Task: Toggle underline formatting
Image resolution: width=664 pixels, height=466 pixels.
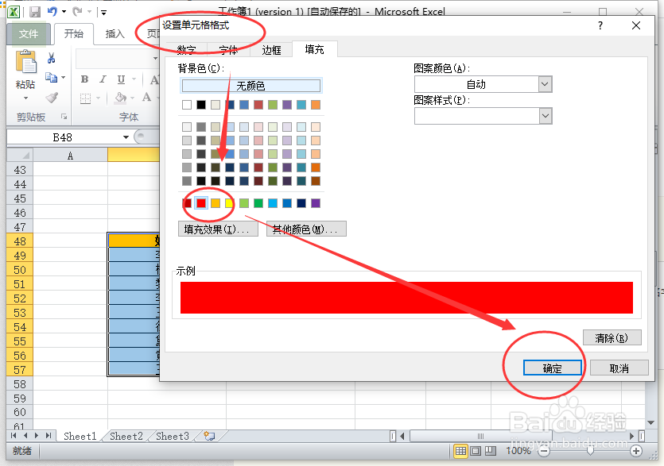Action: (x=121, y=79)
